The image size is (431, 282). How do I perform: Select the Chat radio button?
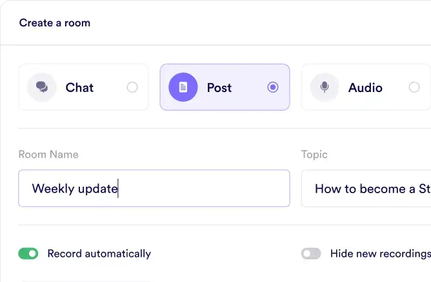click(x=132, y=88)
